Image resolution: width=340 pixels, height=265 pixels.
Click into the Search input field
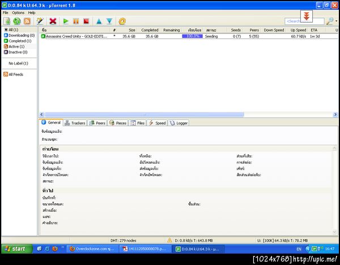click(x=304, y=21)
